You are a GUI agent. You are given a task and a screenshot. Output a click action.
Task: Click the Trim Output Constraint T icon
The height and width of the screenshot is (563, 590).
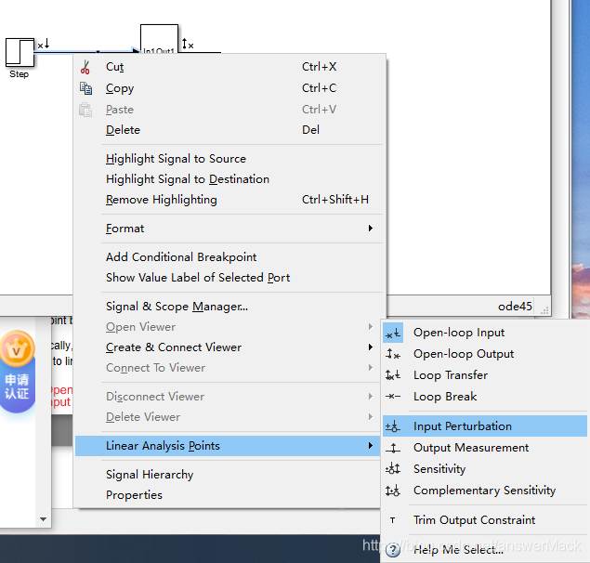point(392,520)
